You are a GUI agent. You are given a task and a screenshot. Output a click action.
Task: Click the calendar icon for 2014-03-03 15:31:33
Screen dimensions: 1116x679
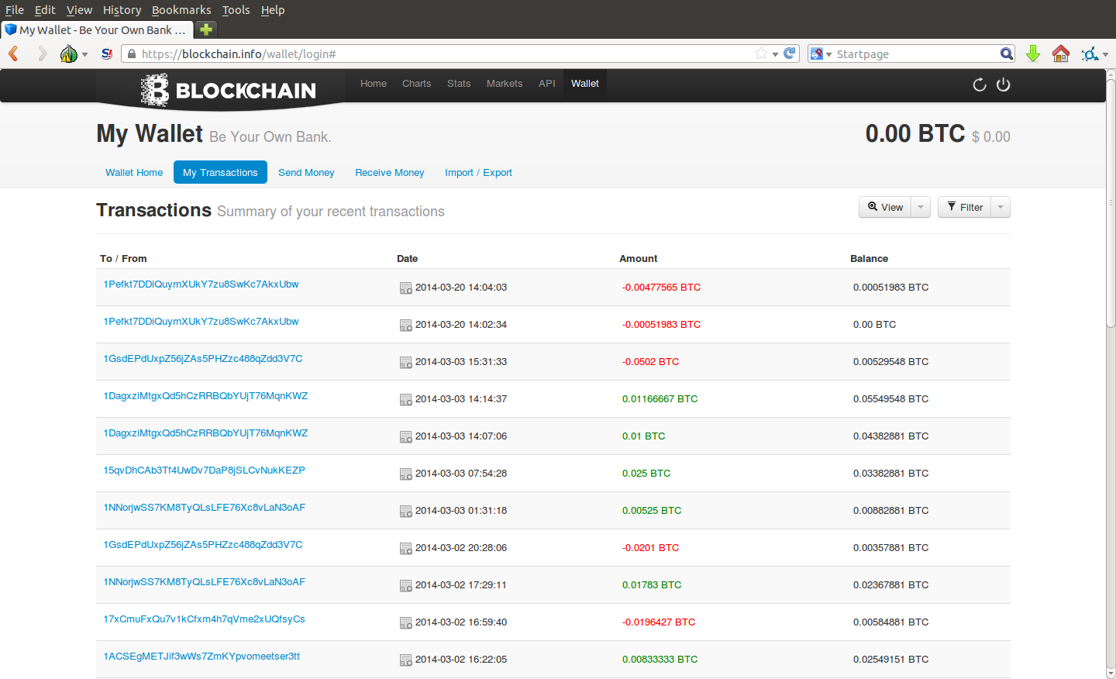coord(405,363)
